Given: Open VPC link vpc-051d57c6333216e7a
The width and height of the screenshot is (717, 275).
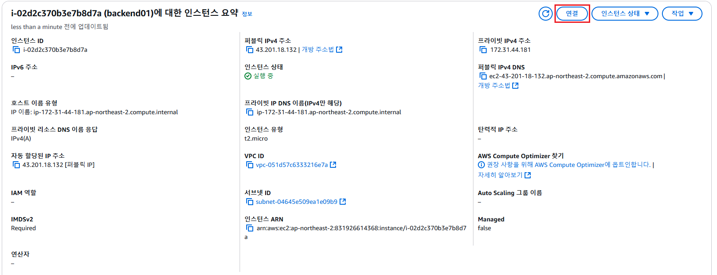Looking at the screenshot, I should click(x=292, y=165).
